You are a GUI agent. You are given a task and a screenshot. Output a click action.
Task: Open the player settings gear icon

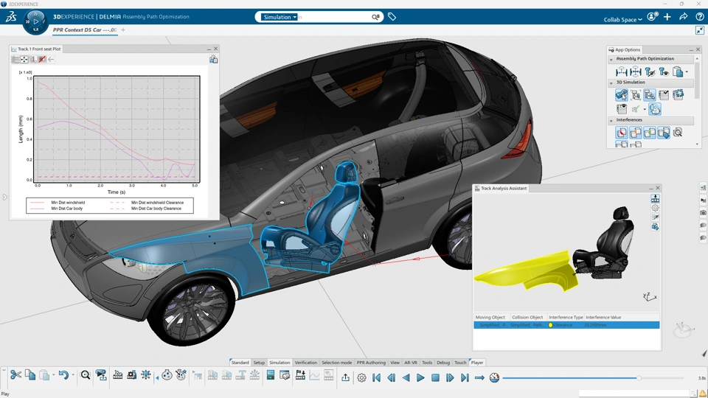(x=361, y=377)
